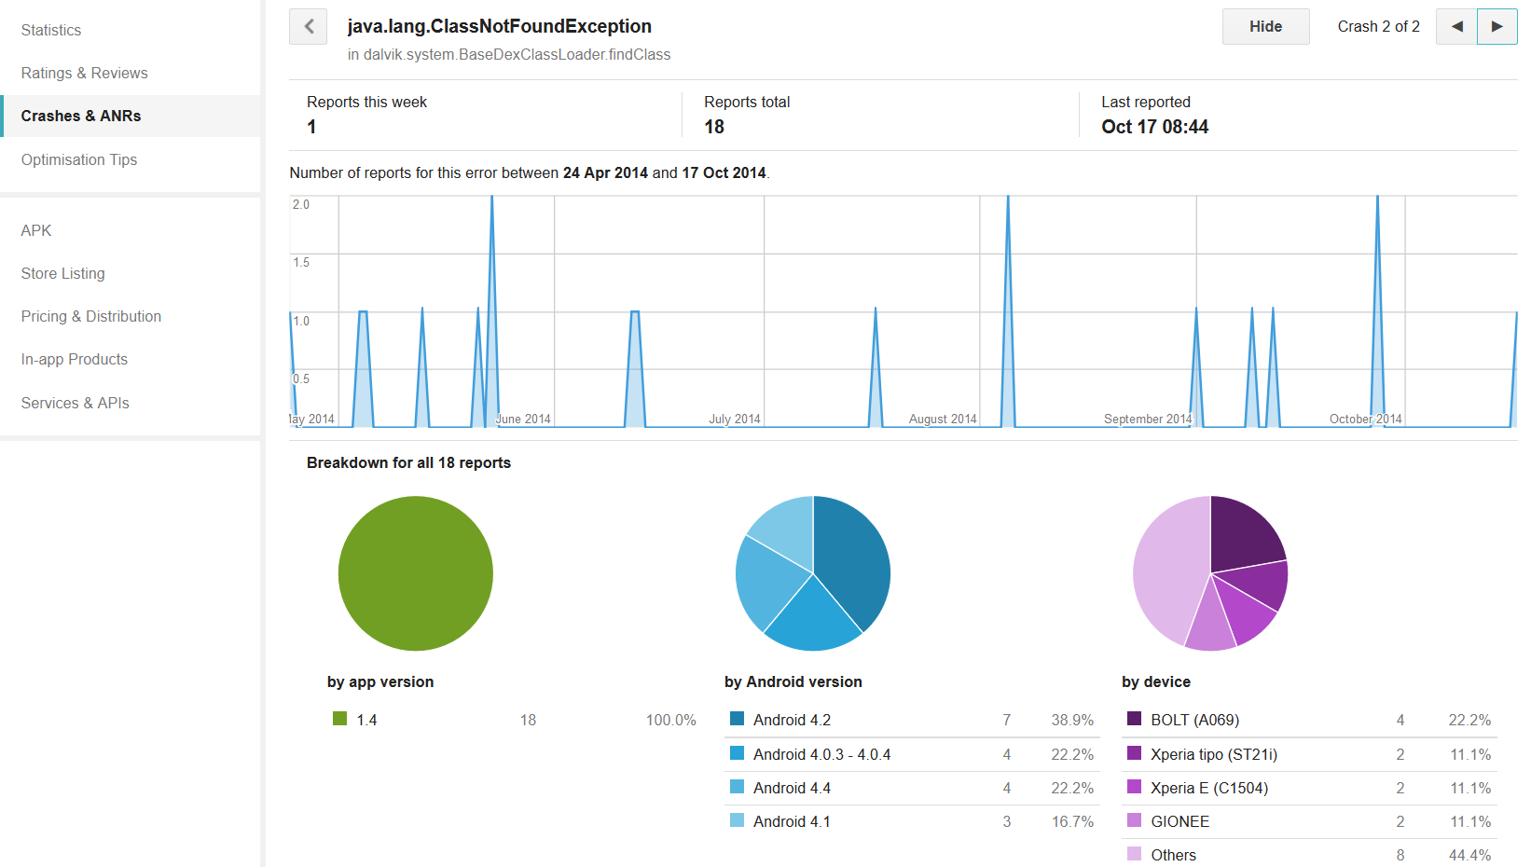
Task: Open Ratings & Reviews in the sidebar
Action: coord(84,73)
